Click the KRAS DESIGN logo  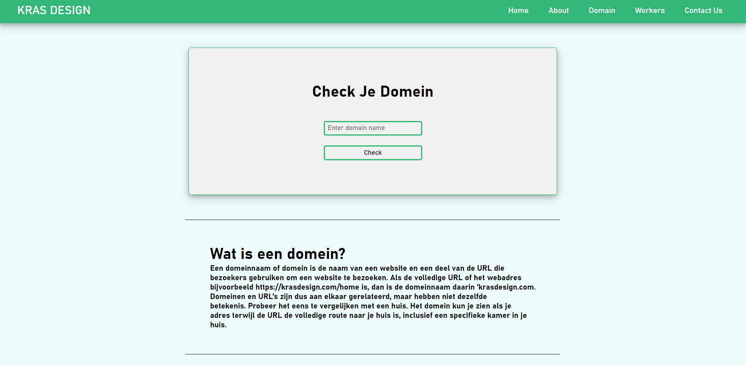click(x=54, y=11)
